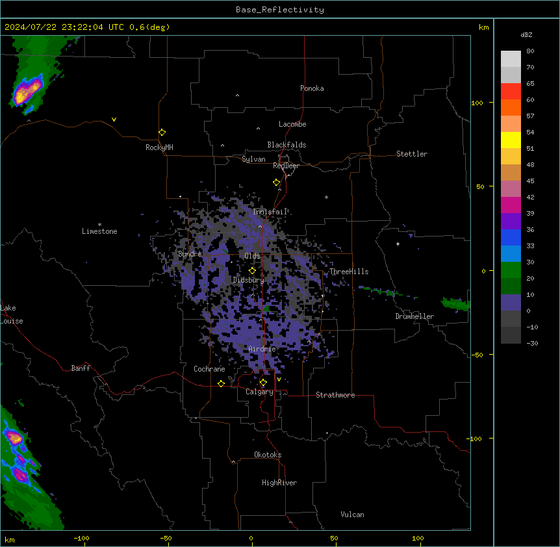Select the Airdrie label on the map
The image size is (560, 547).
262,349
